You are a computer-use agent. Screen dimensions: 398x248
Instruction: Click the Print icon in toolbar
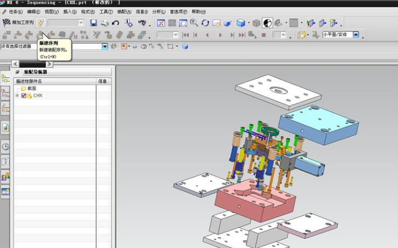tap(104, 23)
